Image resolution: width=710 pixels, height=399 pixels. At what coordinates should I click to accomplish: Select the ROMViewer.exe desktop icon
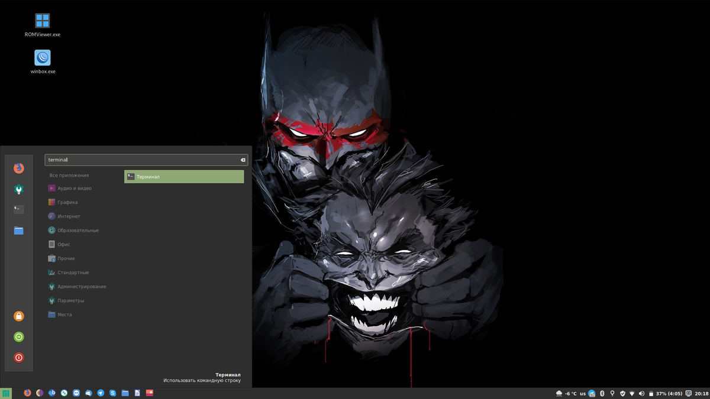43,25
